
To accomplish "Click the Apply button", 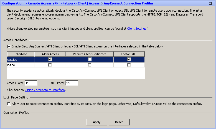I will pos(97,122).
